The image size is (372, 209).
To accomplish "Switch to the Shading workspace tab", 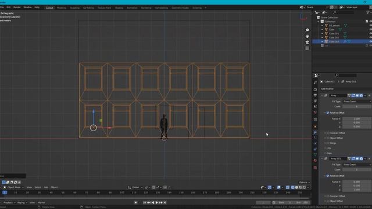I will (119, 8).
